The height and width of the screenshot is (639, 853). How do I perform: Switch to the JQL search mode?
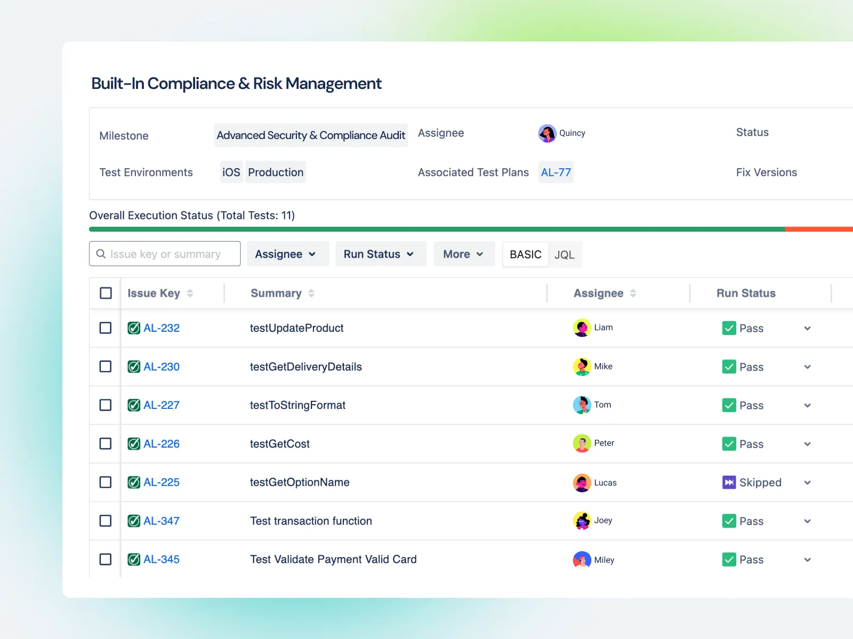(565, 255)
